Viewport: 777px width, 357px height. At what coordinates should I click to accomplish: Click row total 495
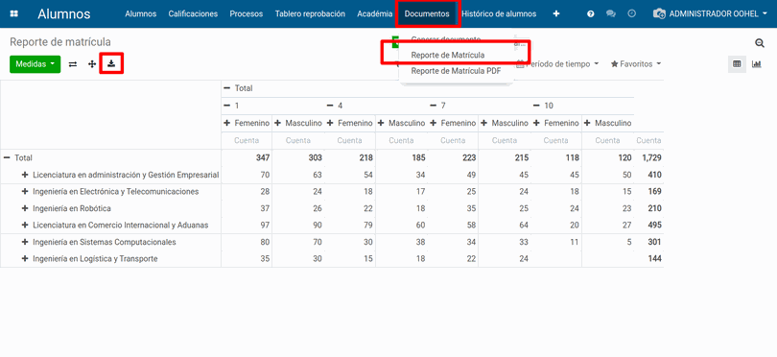[x=654, y=226]
